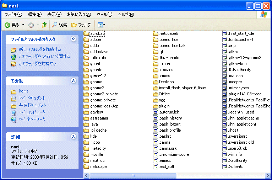The image size is (272, 180).
Task: Click the My Documents (マイ ドキュメント) icon
Action: (13, 99)
